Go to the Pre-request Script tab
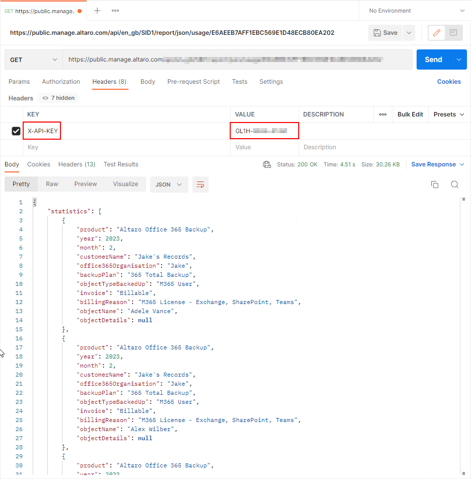The width and height of the screenshot is (471, 479). coord(193,82)
